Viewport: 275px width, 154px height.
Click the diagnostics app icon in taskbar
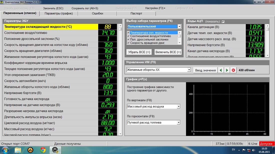pyautogui.click(x=55, y=150)
